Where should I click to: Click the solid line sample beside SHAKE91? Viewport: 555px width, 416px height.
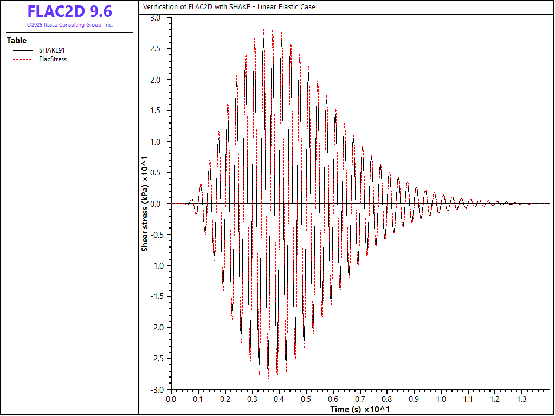(23, 50)
